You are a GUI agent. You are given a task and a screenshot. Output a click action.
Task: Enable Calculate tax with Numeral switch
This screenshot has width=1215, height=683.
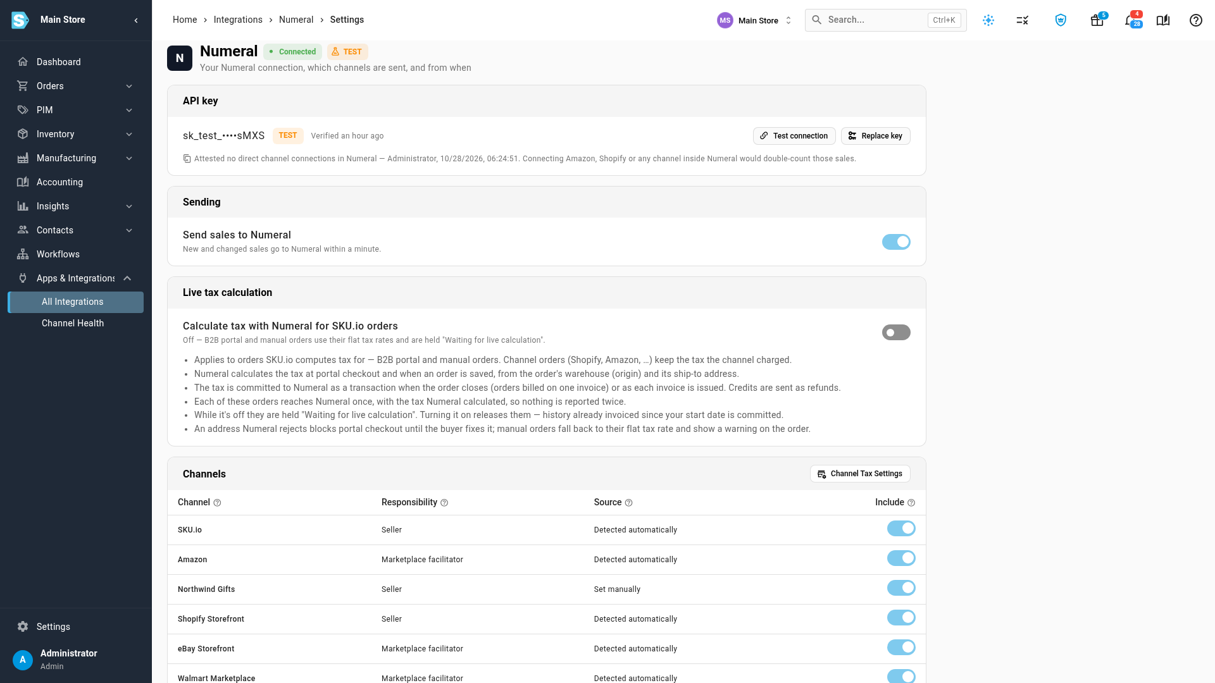tap(896, 333)
